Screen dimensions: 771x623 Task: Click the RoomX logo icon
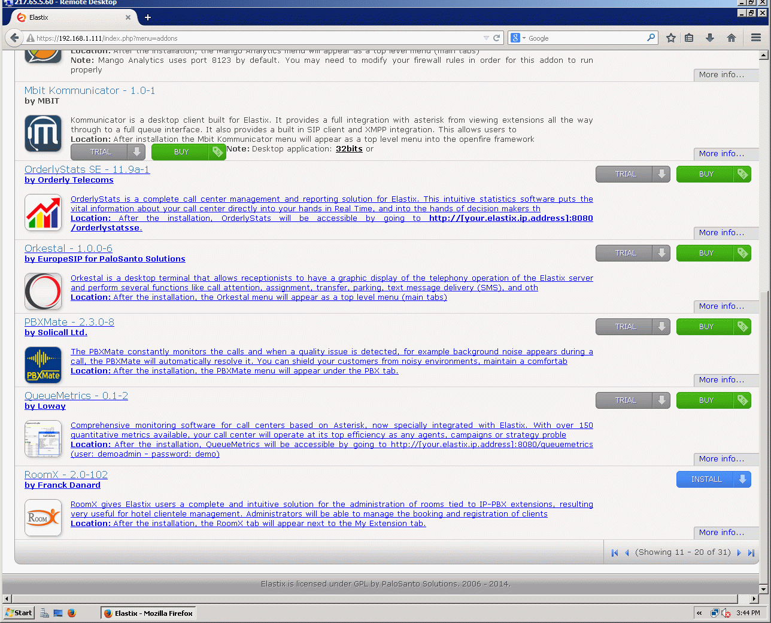(x=43, y=518)
